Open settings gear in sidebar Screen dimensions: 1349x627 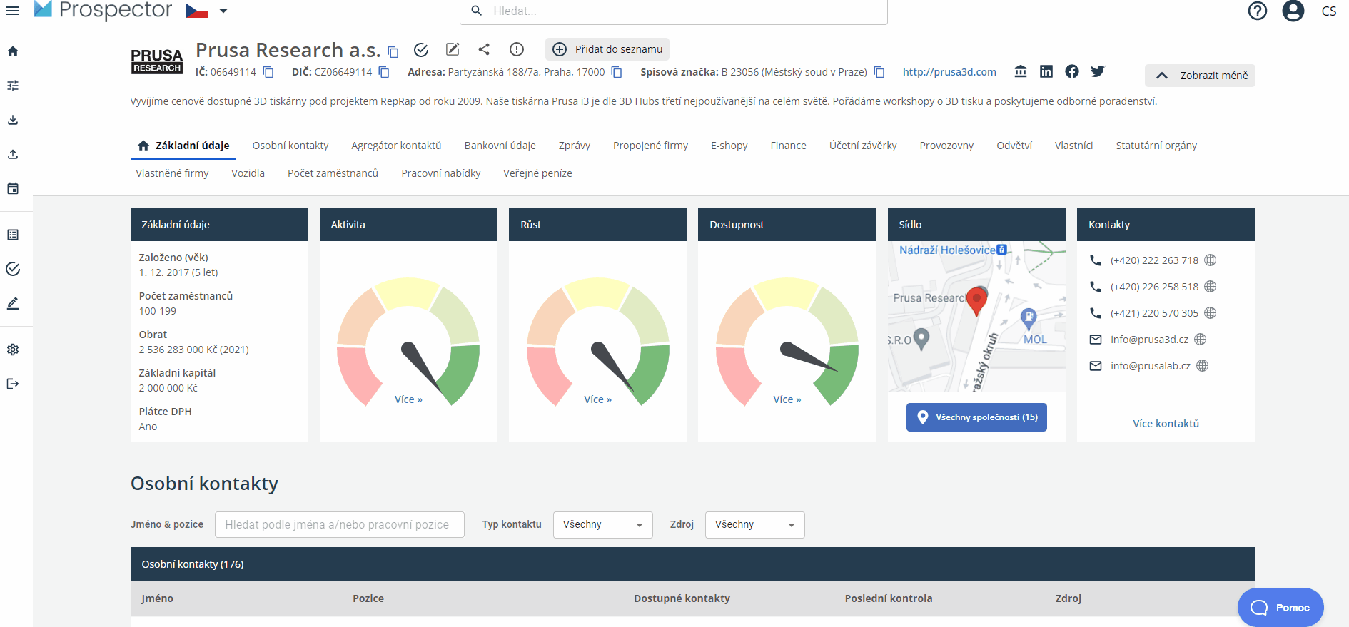click(x=13, y=350)
